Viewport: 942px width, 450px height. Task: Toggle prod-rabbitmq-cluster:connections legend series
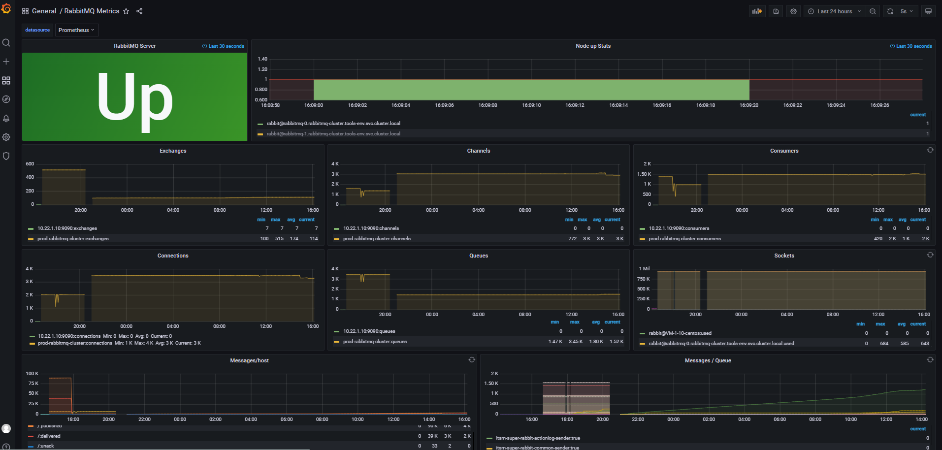tap(75, 343)
